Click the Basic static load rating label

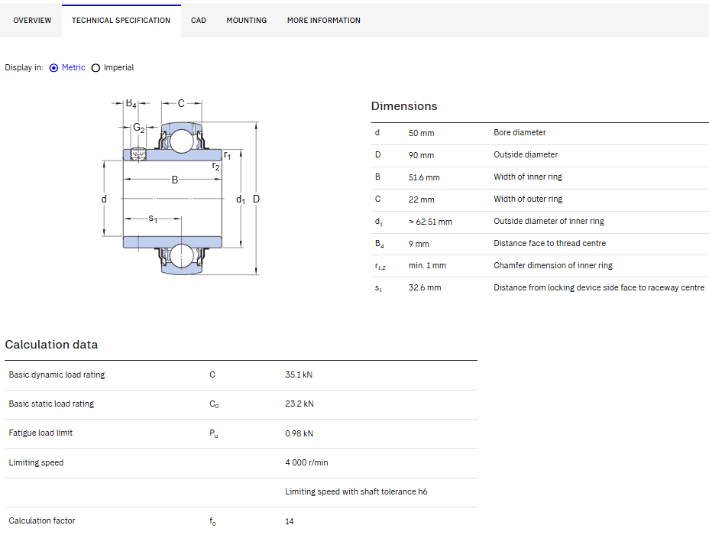click(x=51, y=404)
